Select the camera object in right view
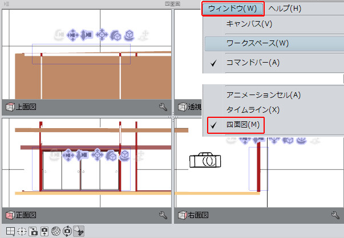Viewport: 344px width, 238px height. (x=205, y=160)
